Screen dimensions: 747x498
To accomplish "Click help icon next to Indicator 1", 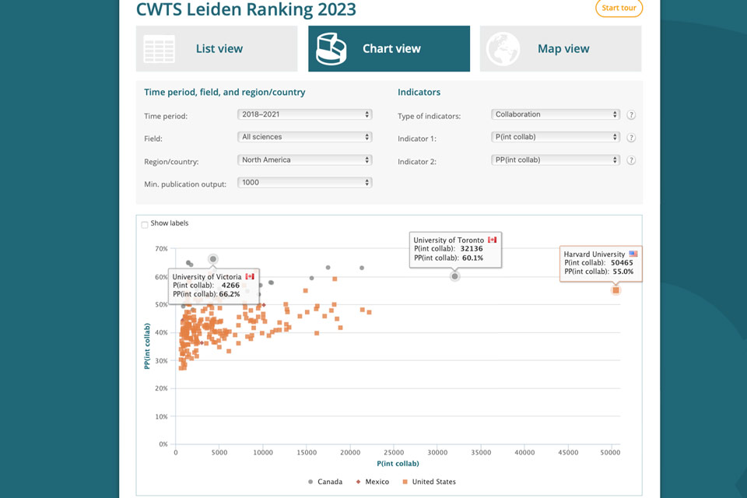I will (631, 138).
